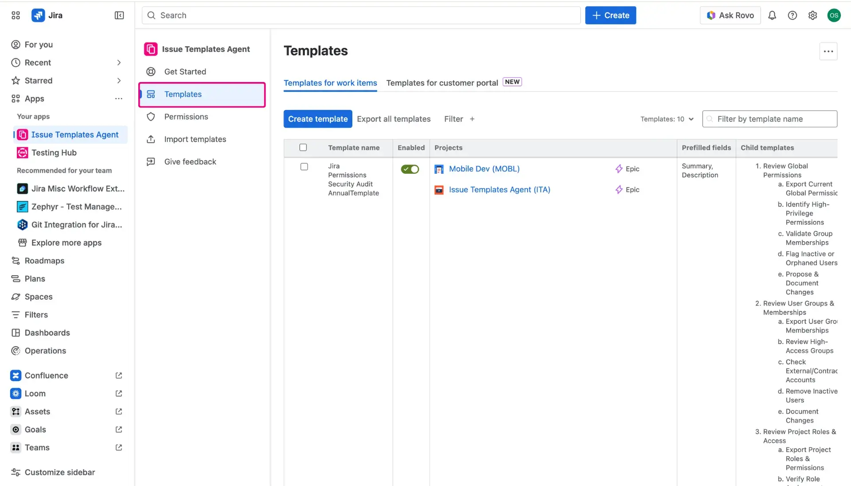Image resolution: width=851 pixels, height=486 pixels.
Task: Check the AnnualTemplate row checkbox
Action: click(x=304, y=167)
